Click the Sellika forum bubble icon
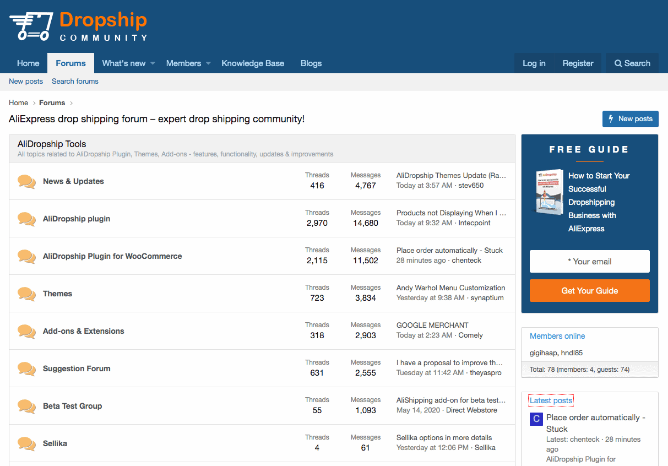668x466 pixels. [26, 443]
